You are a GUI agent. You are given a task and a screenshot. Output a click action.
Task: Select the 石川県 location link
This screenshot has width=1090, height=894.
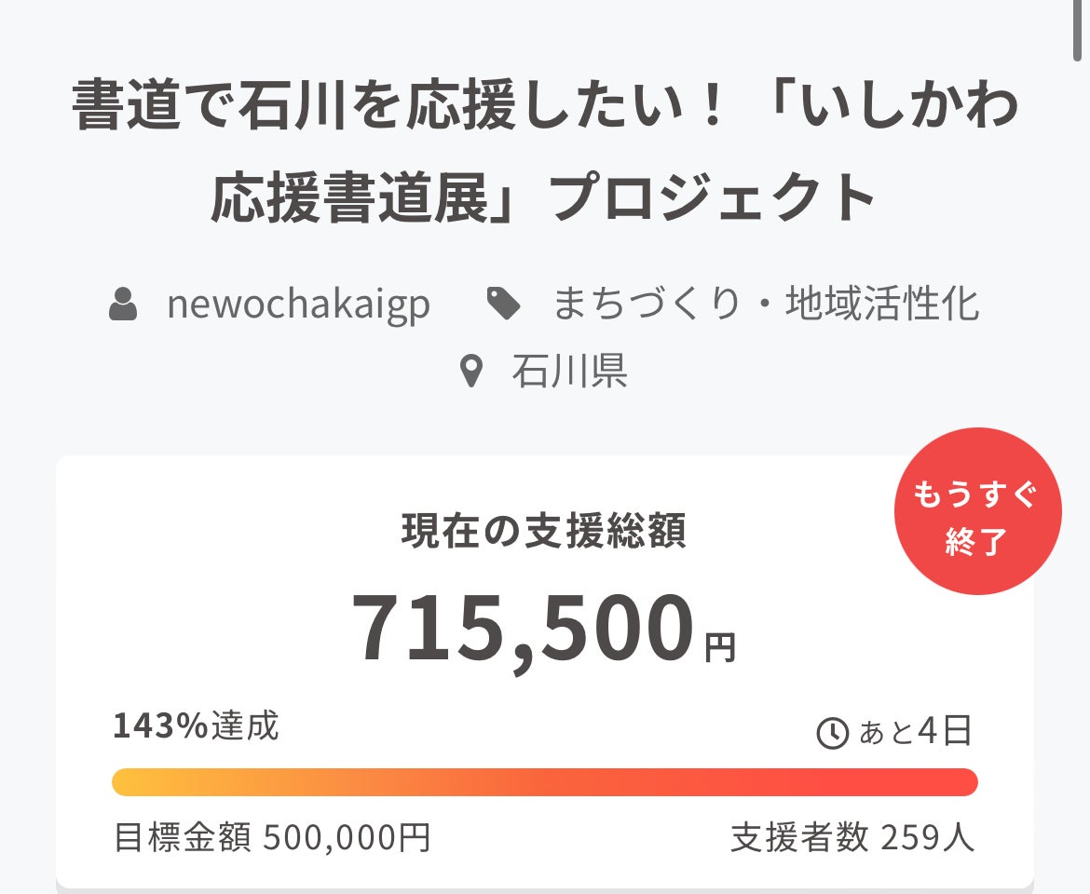coord(569,372)
